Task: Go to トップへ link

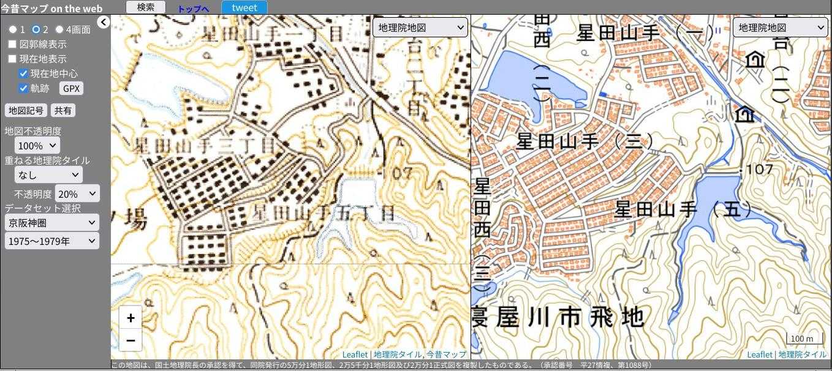Action: coord(193,9)
